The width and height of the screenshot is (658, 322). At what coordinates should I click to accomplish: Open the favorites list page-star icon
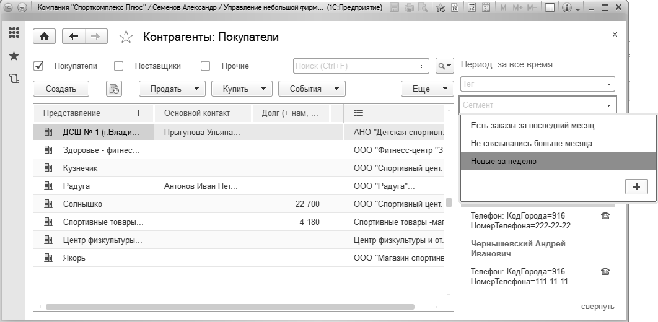click(x=455, y=7)
